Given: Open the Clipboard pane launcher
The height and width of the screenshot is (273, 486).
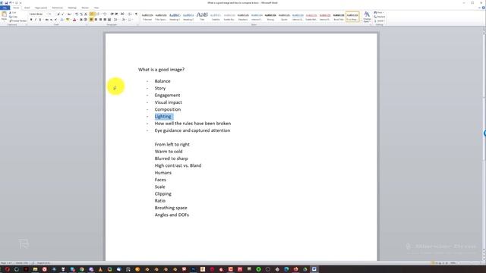Looking at the screenshot, I should coord(27,24).
